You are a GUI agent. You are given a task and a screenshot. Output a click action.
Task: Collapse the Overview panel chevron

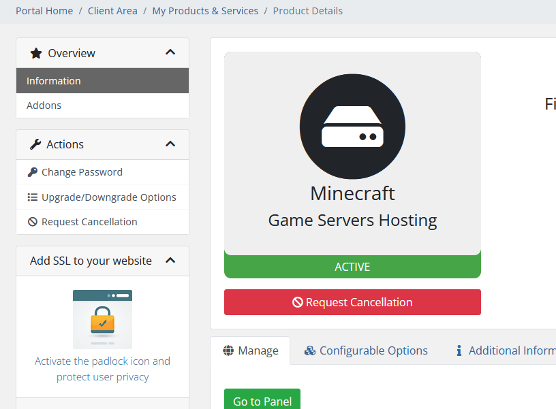coord(170,52)
